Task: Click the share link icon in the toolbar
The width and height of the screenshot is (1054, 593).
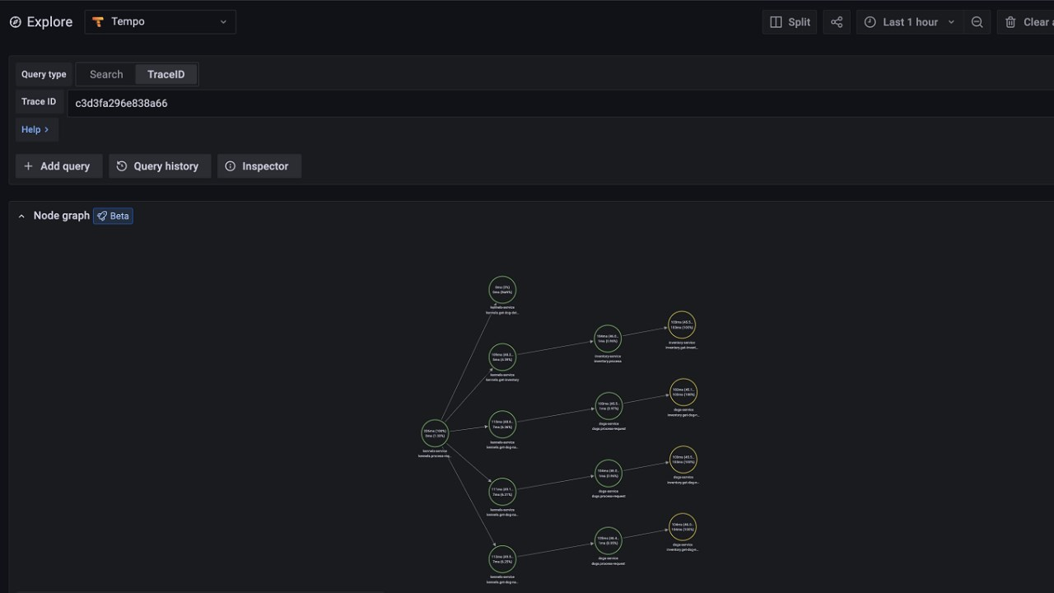Action: tap(837, 21)
